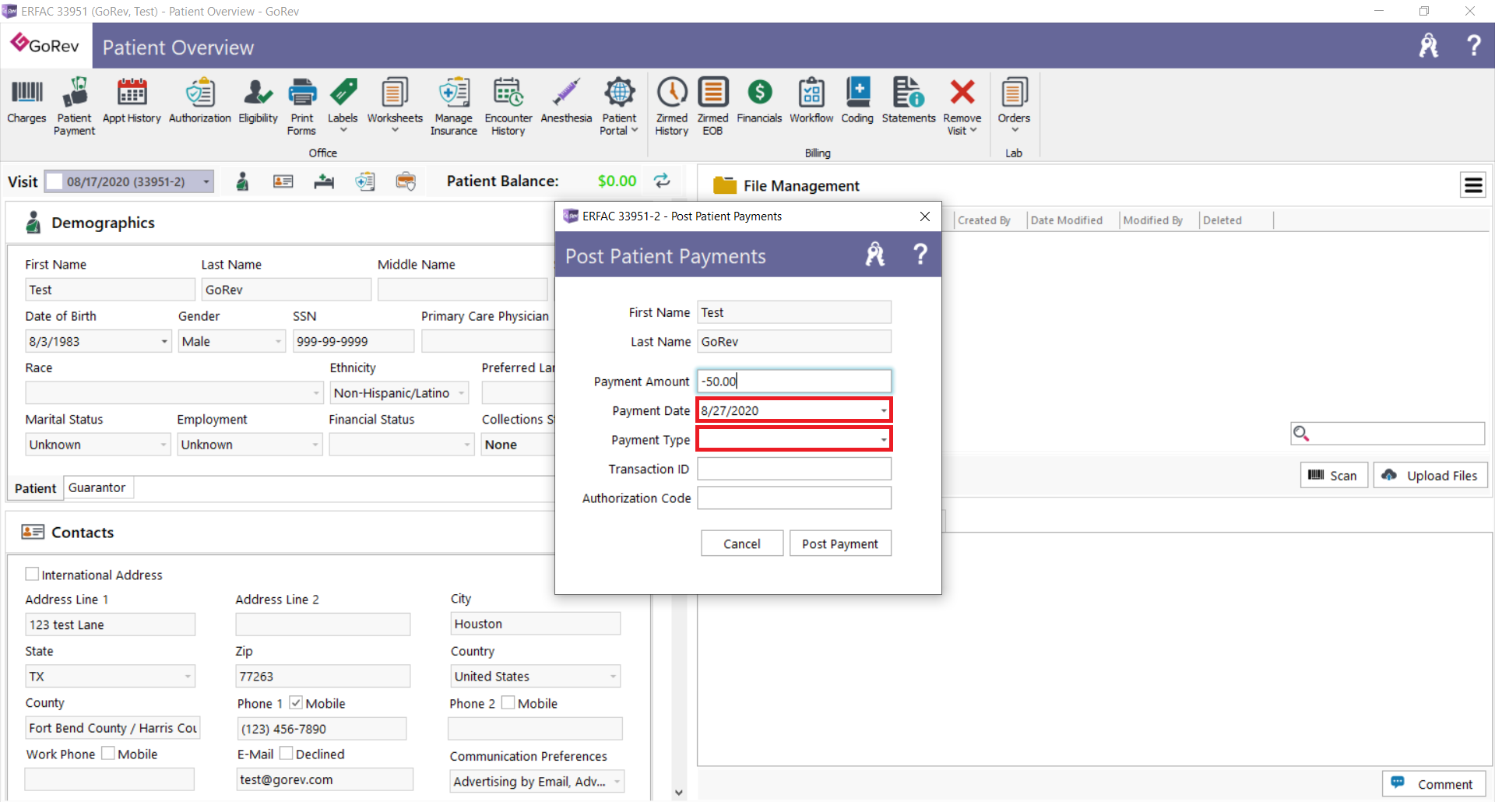1495x802 pixels.
Task: Click the Payment Amount field
Action: tap(794, 381)
